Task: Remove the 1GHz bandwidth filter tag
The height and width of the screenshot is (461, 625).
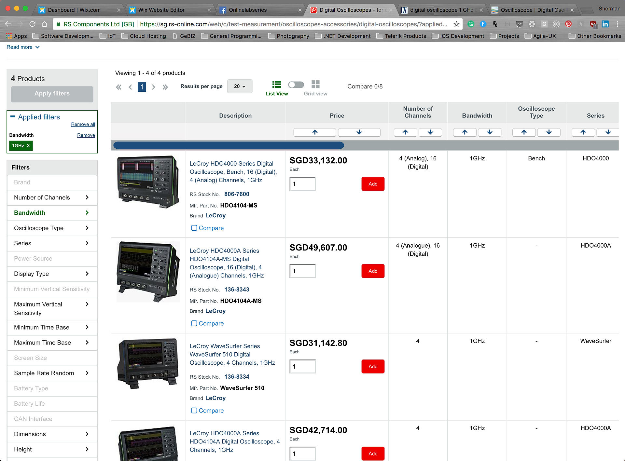Action: (21, 146)
